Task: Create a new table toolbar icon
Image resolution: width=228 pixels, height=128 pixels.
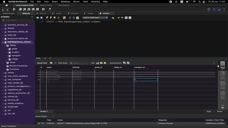Action: point(25,9)
